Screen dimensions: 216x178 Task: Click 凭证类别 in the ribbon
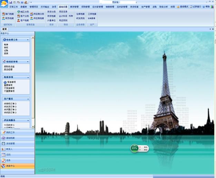(63, 20)
